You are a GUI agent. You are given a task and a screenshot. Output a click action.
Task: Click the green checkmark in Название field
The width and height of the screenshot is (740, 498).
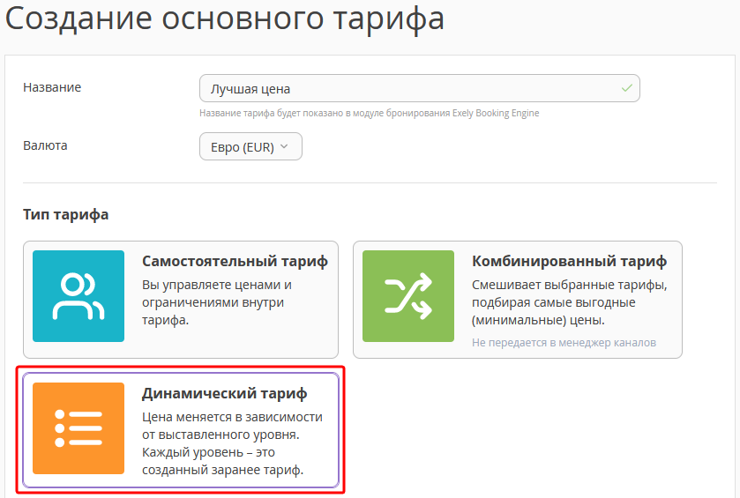627,88
